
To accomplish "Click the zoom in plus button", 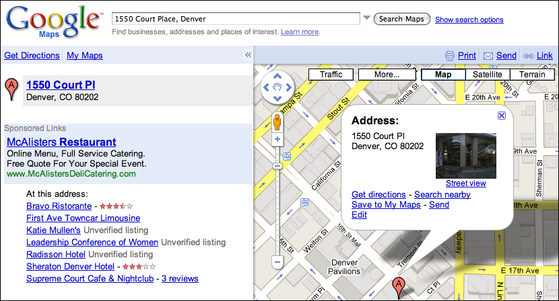I will 277,140.
